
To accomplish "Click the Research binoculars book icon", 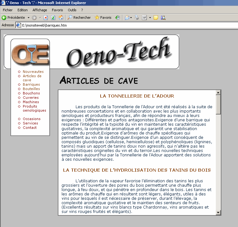I will pyautogui.click(x=163, y=18).
